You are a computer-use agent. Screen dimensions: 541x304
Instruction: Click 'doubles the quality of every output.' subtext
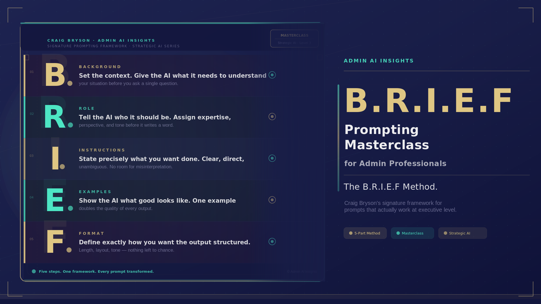coord(116,209)
